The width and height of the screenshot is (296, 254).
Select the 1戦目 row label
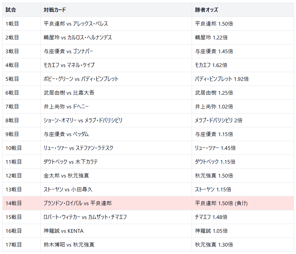12,24
